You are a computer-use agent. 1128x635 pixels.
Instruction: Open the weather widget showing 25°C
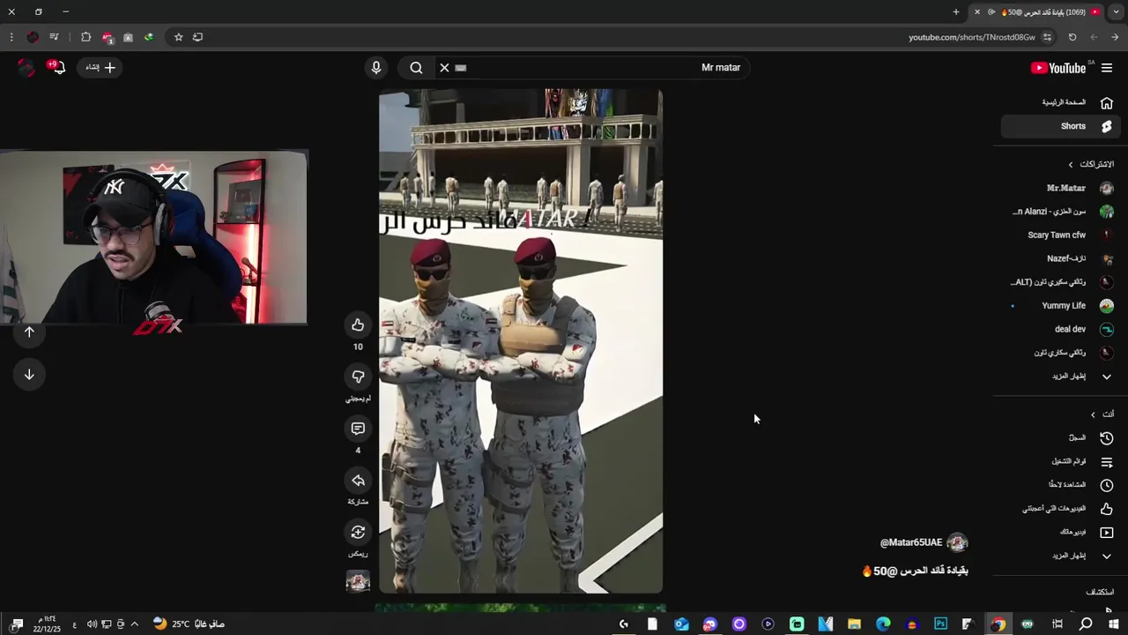coord(189,624)
